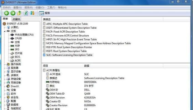Click the Creator Revision row icon
Screen dimensions: 193x110
[48, 105]
